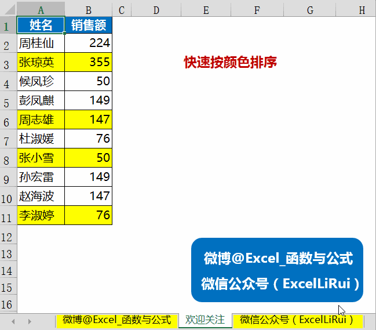Viewport: 376px width, 330px height.
Task: Select column B header
Action: pos(88,10)
